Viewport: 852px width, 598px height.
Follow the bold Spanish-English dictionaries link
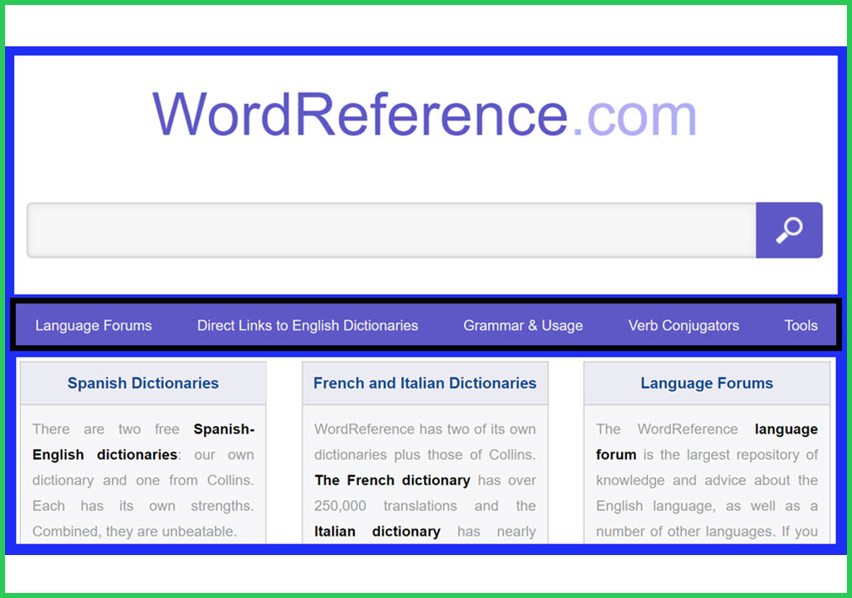(143, 441)
